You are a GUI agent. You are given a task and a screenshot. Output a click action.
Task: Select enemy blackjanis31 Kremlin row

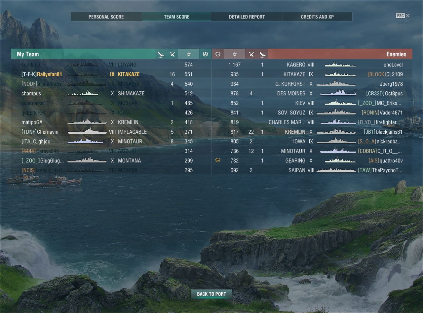click(312, 132)
